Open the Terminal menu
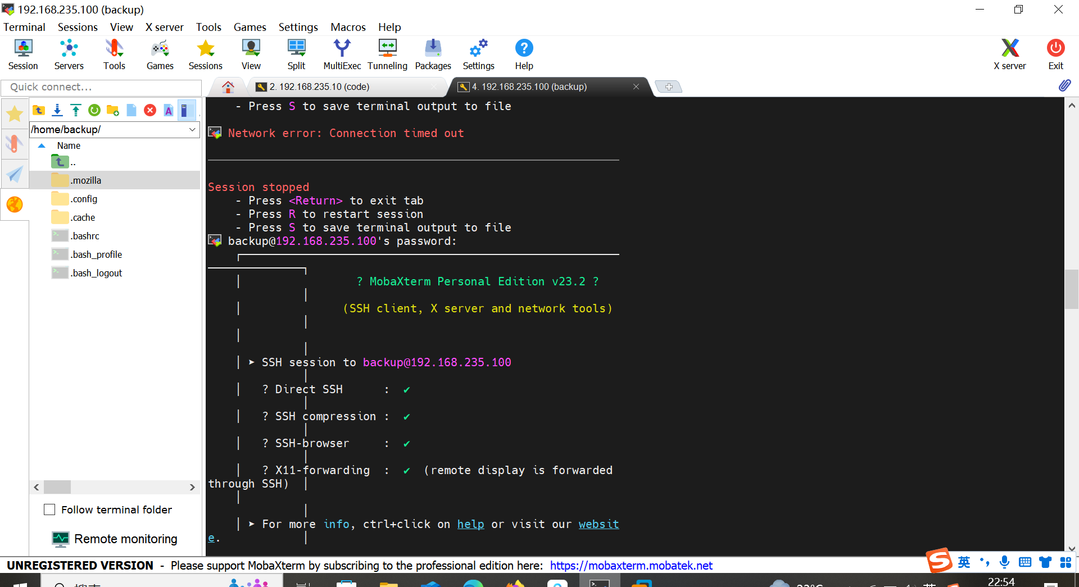The width and height of the screenshot is (1079, 587). [24, 27]
